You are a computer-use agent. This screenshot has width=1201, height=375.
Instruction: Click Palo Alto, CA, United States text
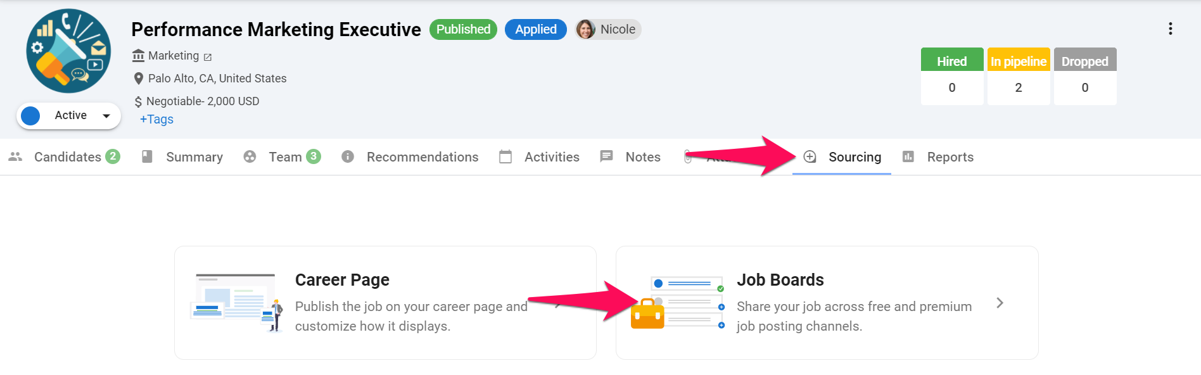pos(217,79)
